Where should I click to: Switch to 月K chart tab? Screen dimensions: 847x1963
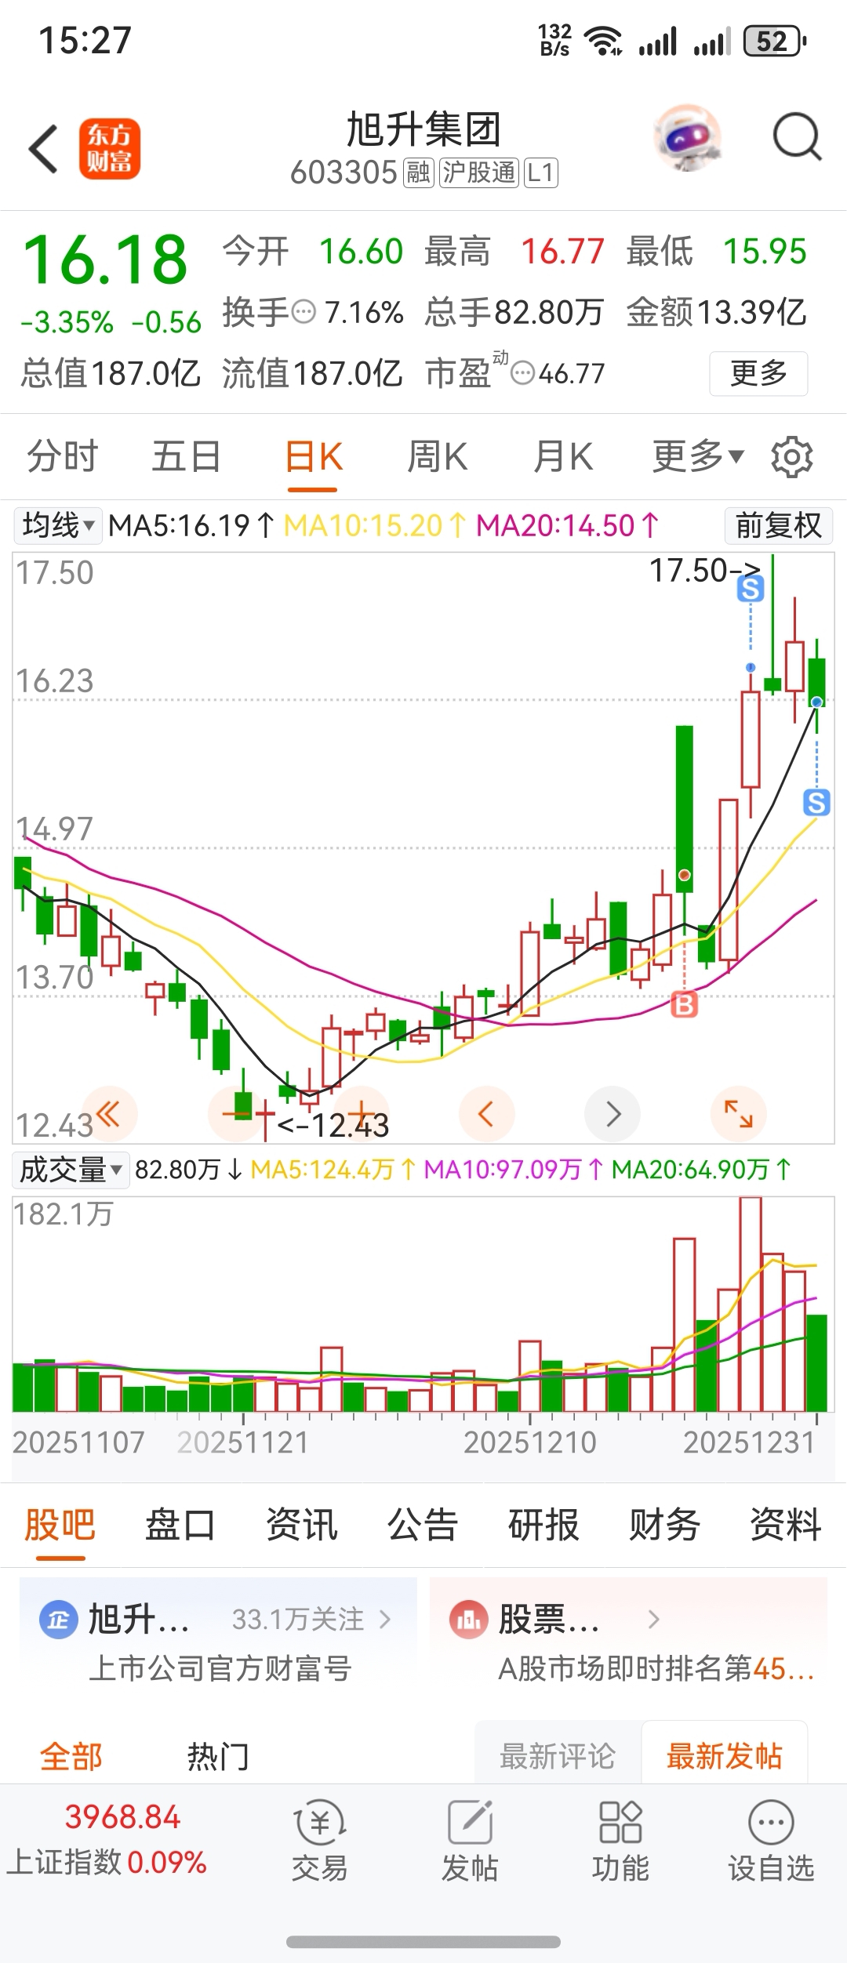[563, 456]
